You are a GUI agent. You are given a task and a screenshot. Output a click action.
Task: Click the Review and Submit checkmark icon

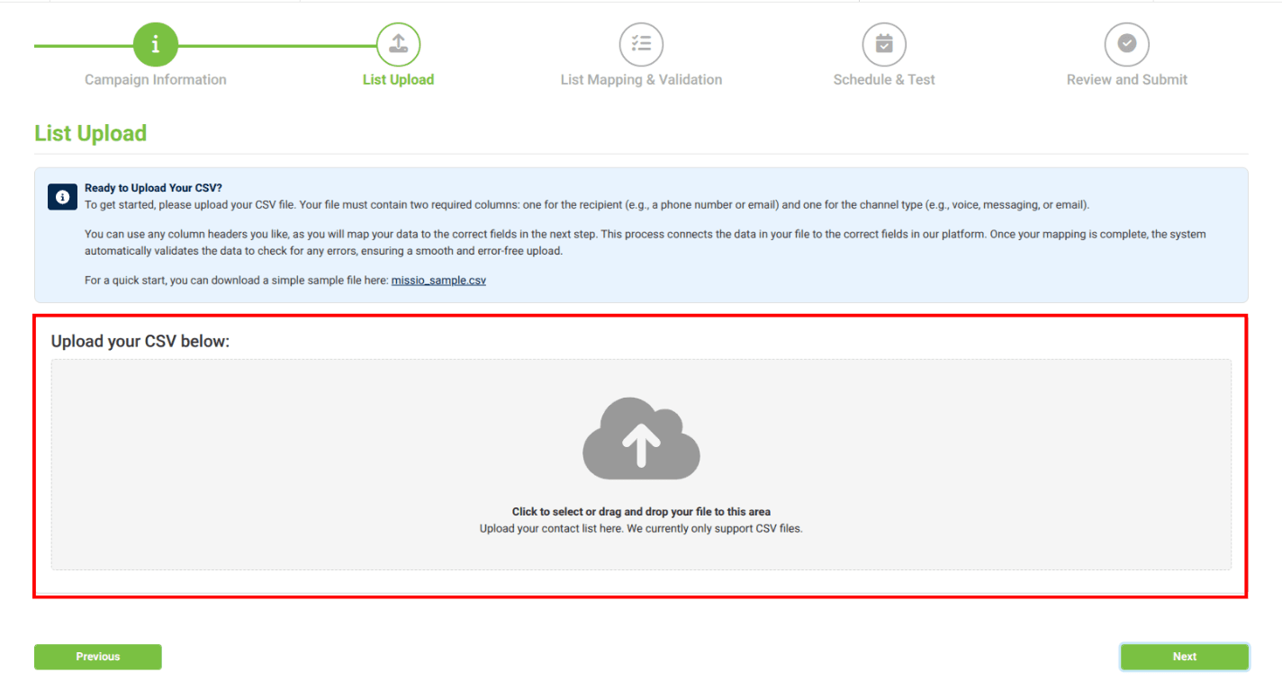pyautogui.click(x=1127, y=44)
